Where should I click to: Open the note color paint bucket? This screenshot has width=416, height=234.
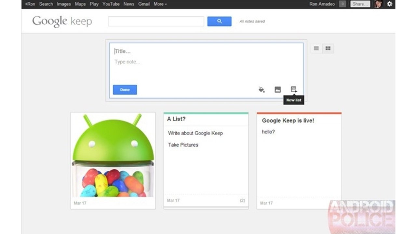pos(262,90)
